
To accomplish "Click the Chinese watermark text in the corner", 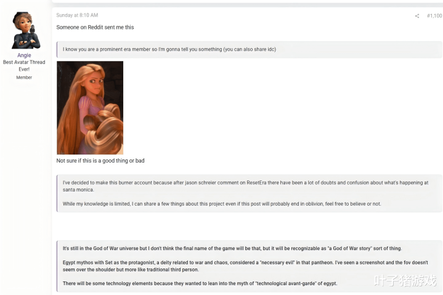I will 405,281.
